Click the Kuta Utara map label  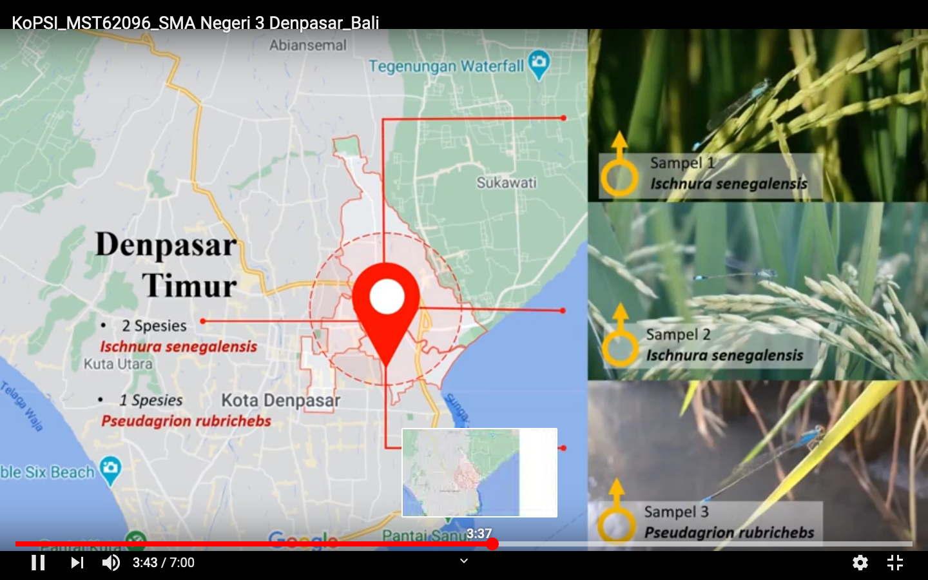pyautogui.click(x=118, y=364)
